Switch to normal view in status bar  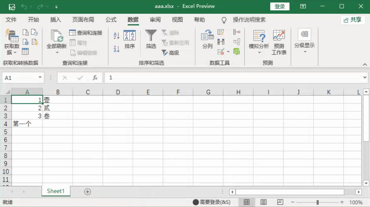[247, 202]
